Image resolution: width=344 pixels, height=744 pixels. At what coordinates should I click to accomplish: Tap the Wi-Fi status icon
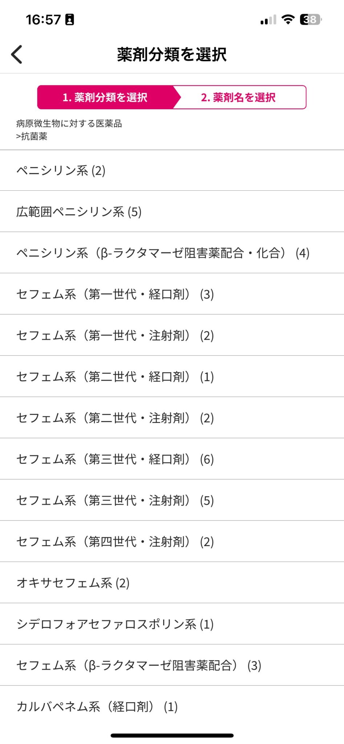(288, 20)
